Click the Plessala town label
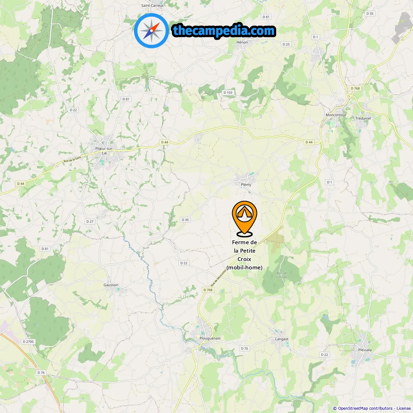Viewport: 413px width, 413px height. pyautogui.click(x=365, y=350)
